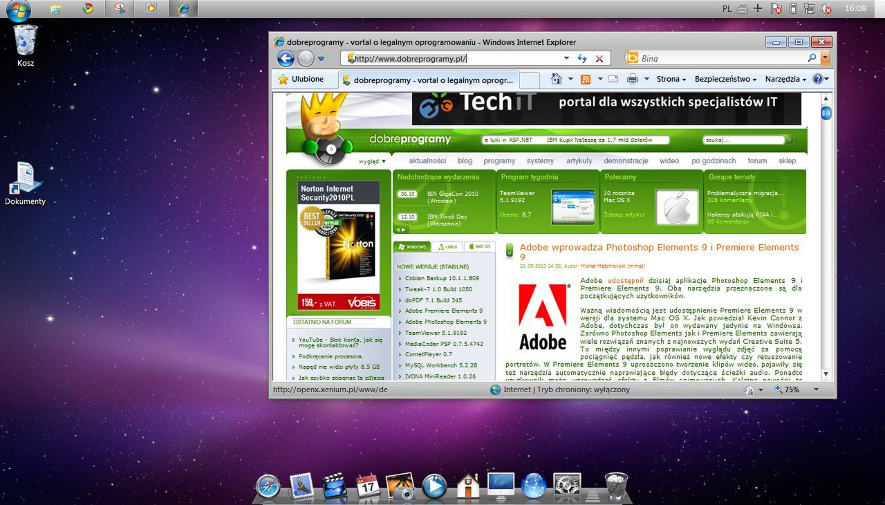This screenshot has height=505, width=885.
Task: Click the TechIT banner advert
Action: (606, 109)
